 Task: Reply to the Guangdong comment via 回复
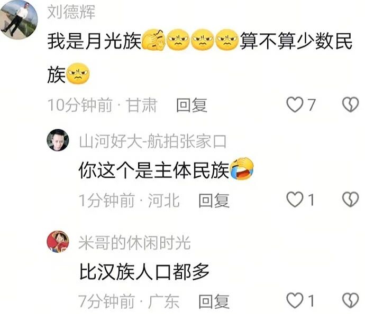tap(214, 301)
